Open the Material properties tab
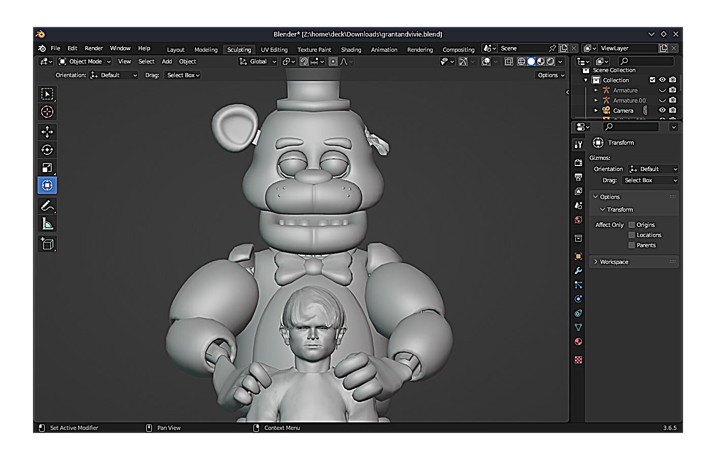The height and width of the screenshot is (472, 716). (578, 342)
